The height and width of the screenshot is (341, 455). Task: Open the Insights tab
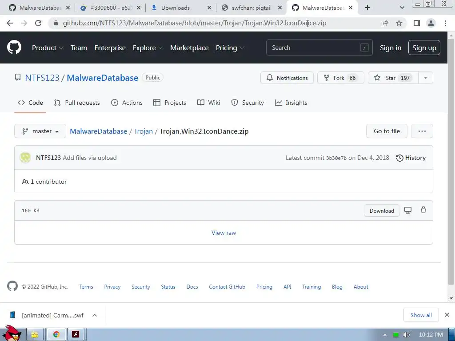click(x=291, y=103)
